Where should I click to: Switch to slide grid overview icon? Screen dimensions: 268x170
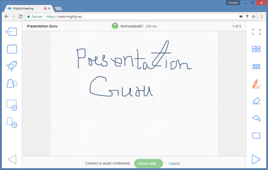(256, 49)
